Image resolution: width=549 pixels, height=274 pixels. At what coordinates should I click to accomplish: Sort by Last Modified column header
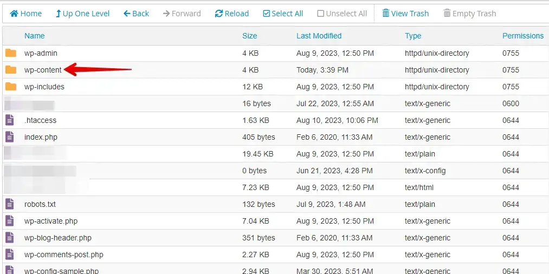tap(319, 36)
